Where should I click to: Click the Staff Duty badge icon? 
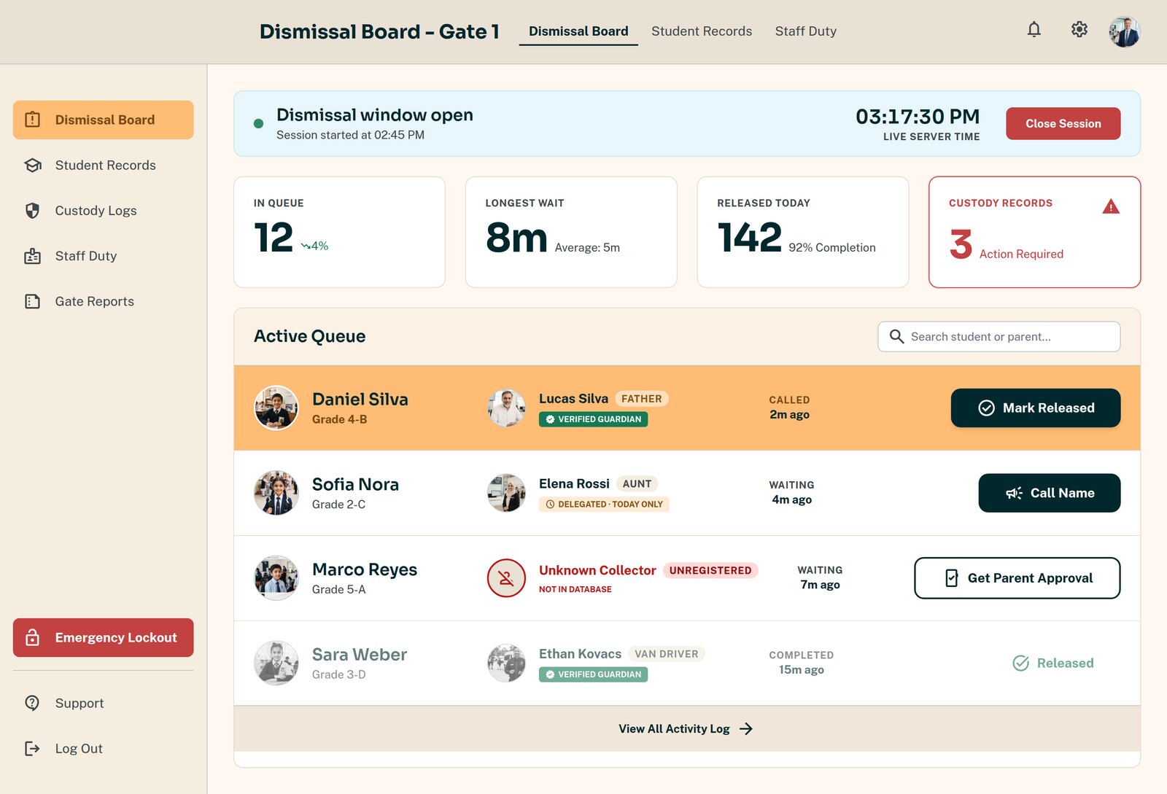[33, 256]
